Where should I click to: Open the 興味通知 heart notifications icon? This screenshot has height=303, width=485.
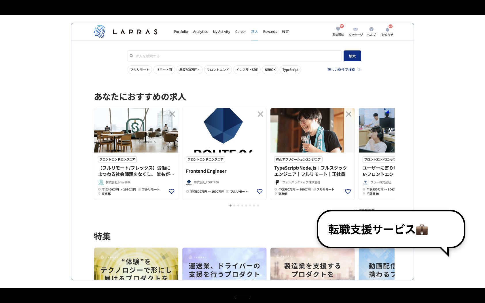tap(338, 29)
